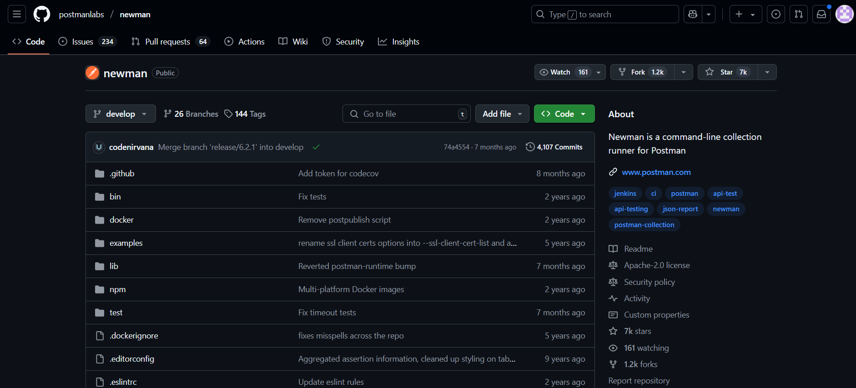Open notifications inbox icon
The height and width of the screenshot is (388, 856).
tap(821, 15)
